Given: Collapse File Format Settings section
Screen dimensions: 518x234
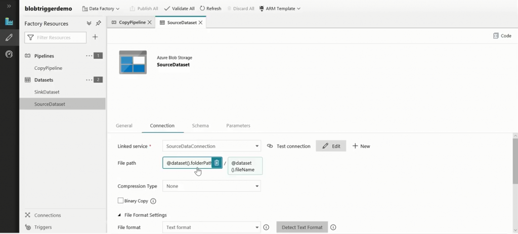Looking at the screenshot, I should coord(119,215).
